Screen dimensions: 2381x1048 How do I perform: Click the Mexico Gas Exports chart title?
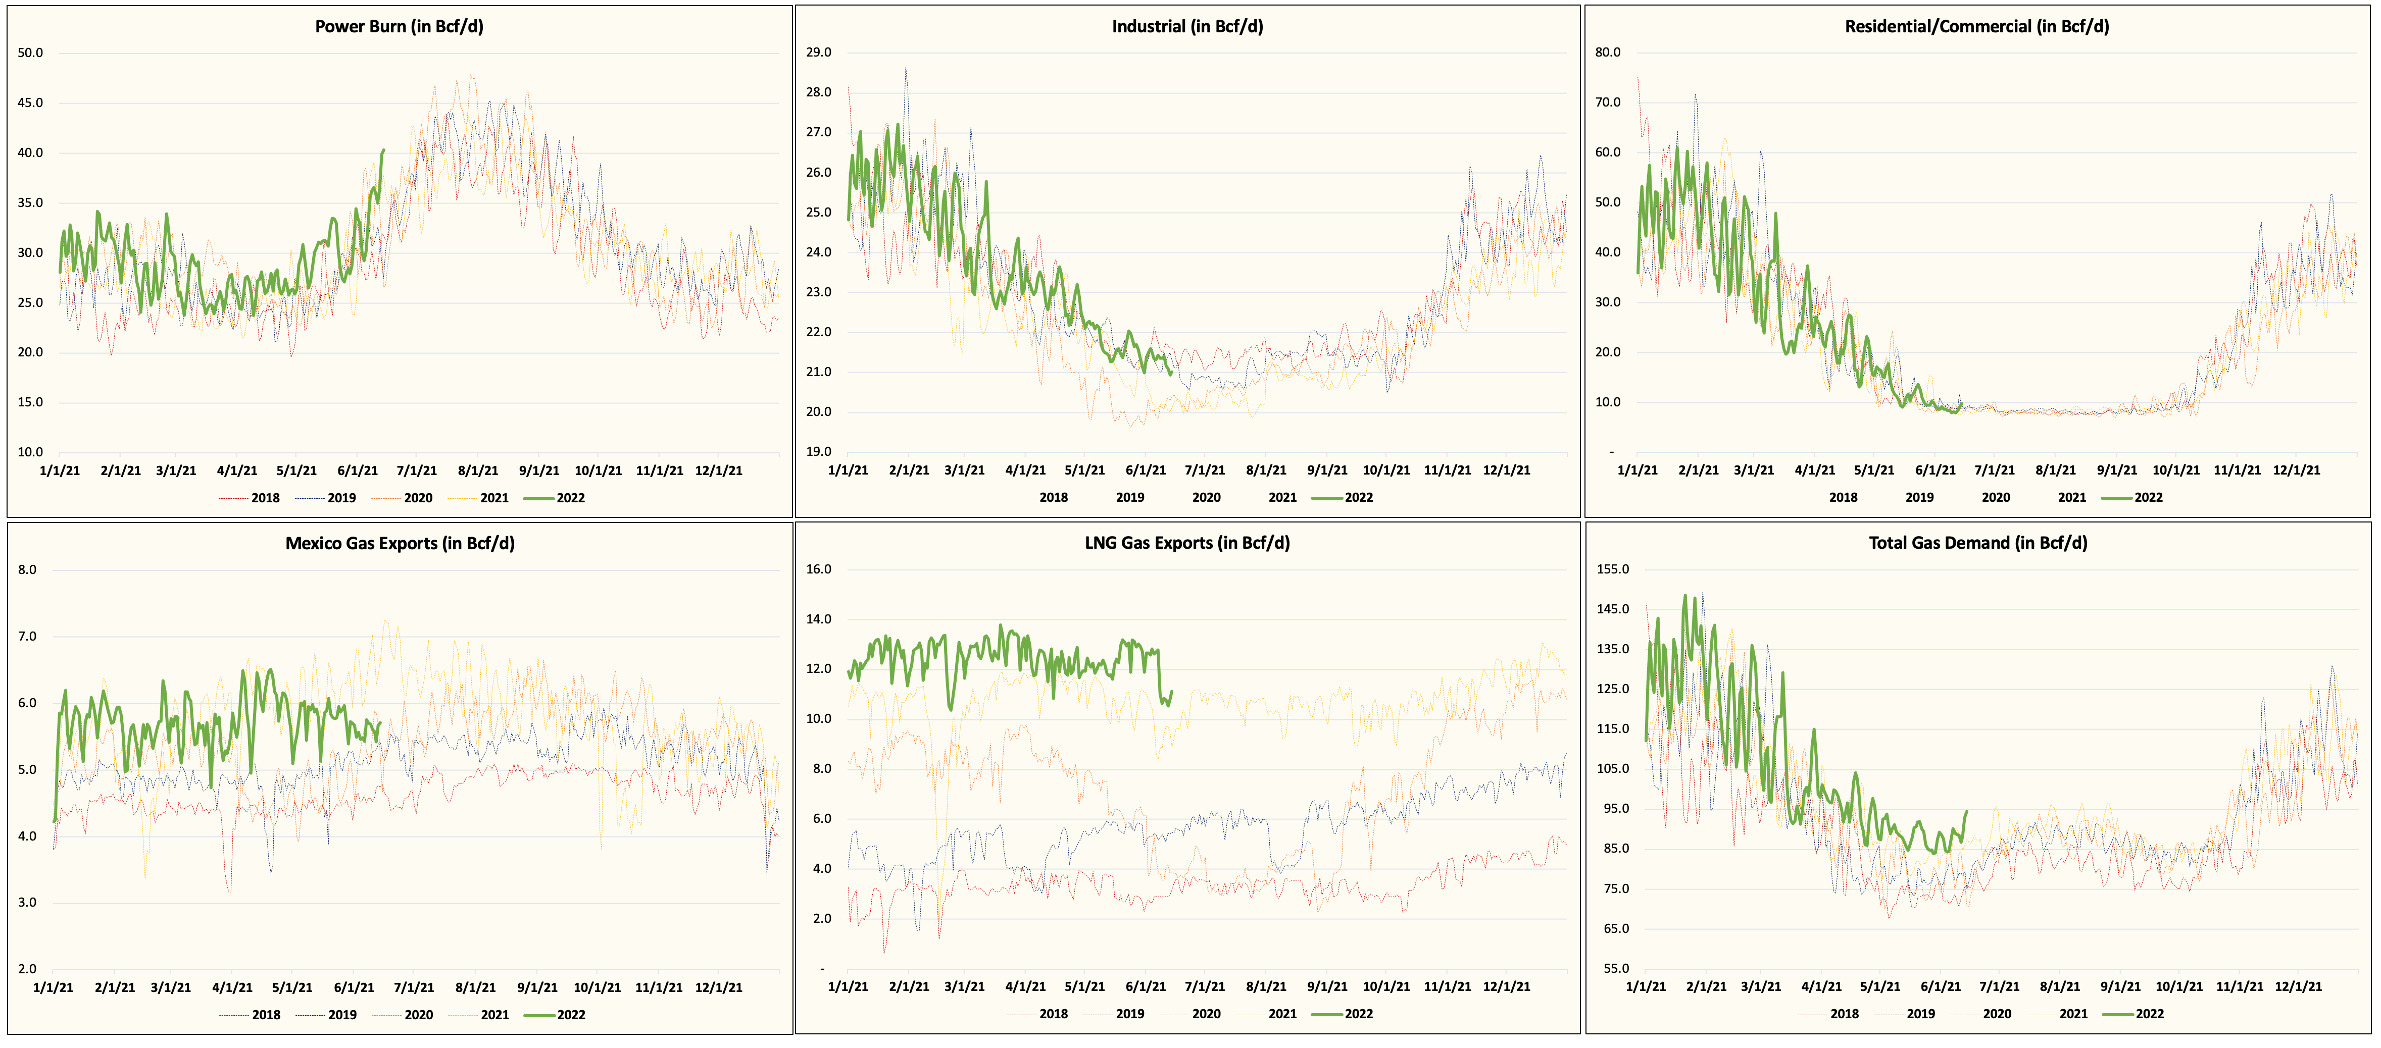[x=400, y=543]
